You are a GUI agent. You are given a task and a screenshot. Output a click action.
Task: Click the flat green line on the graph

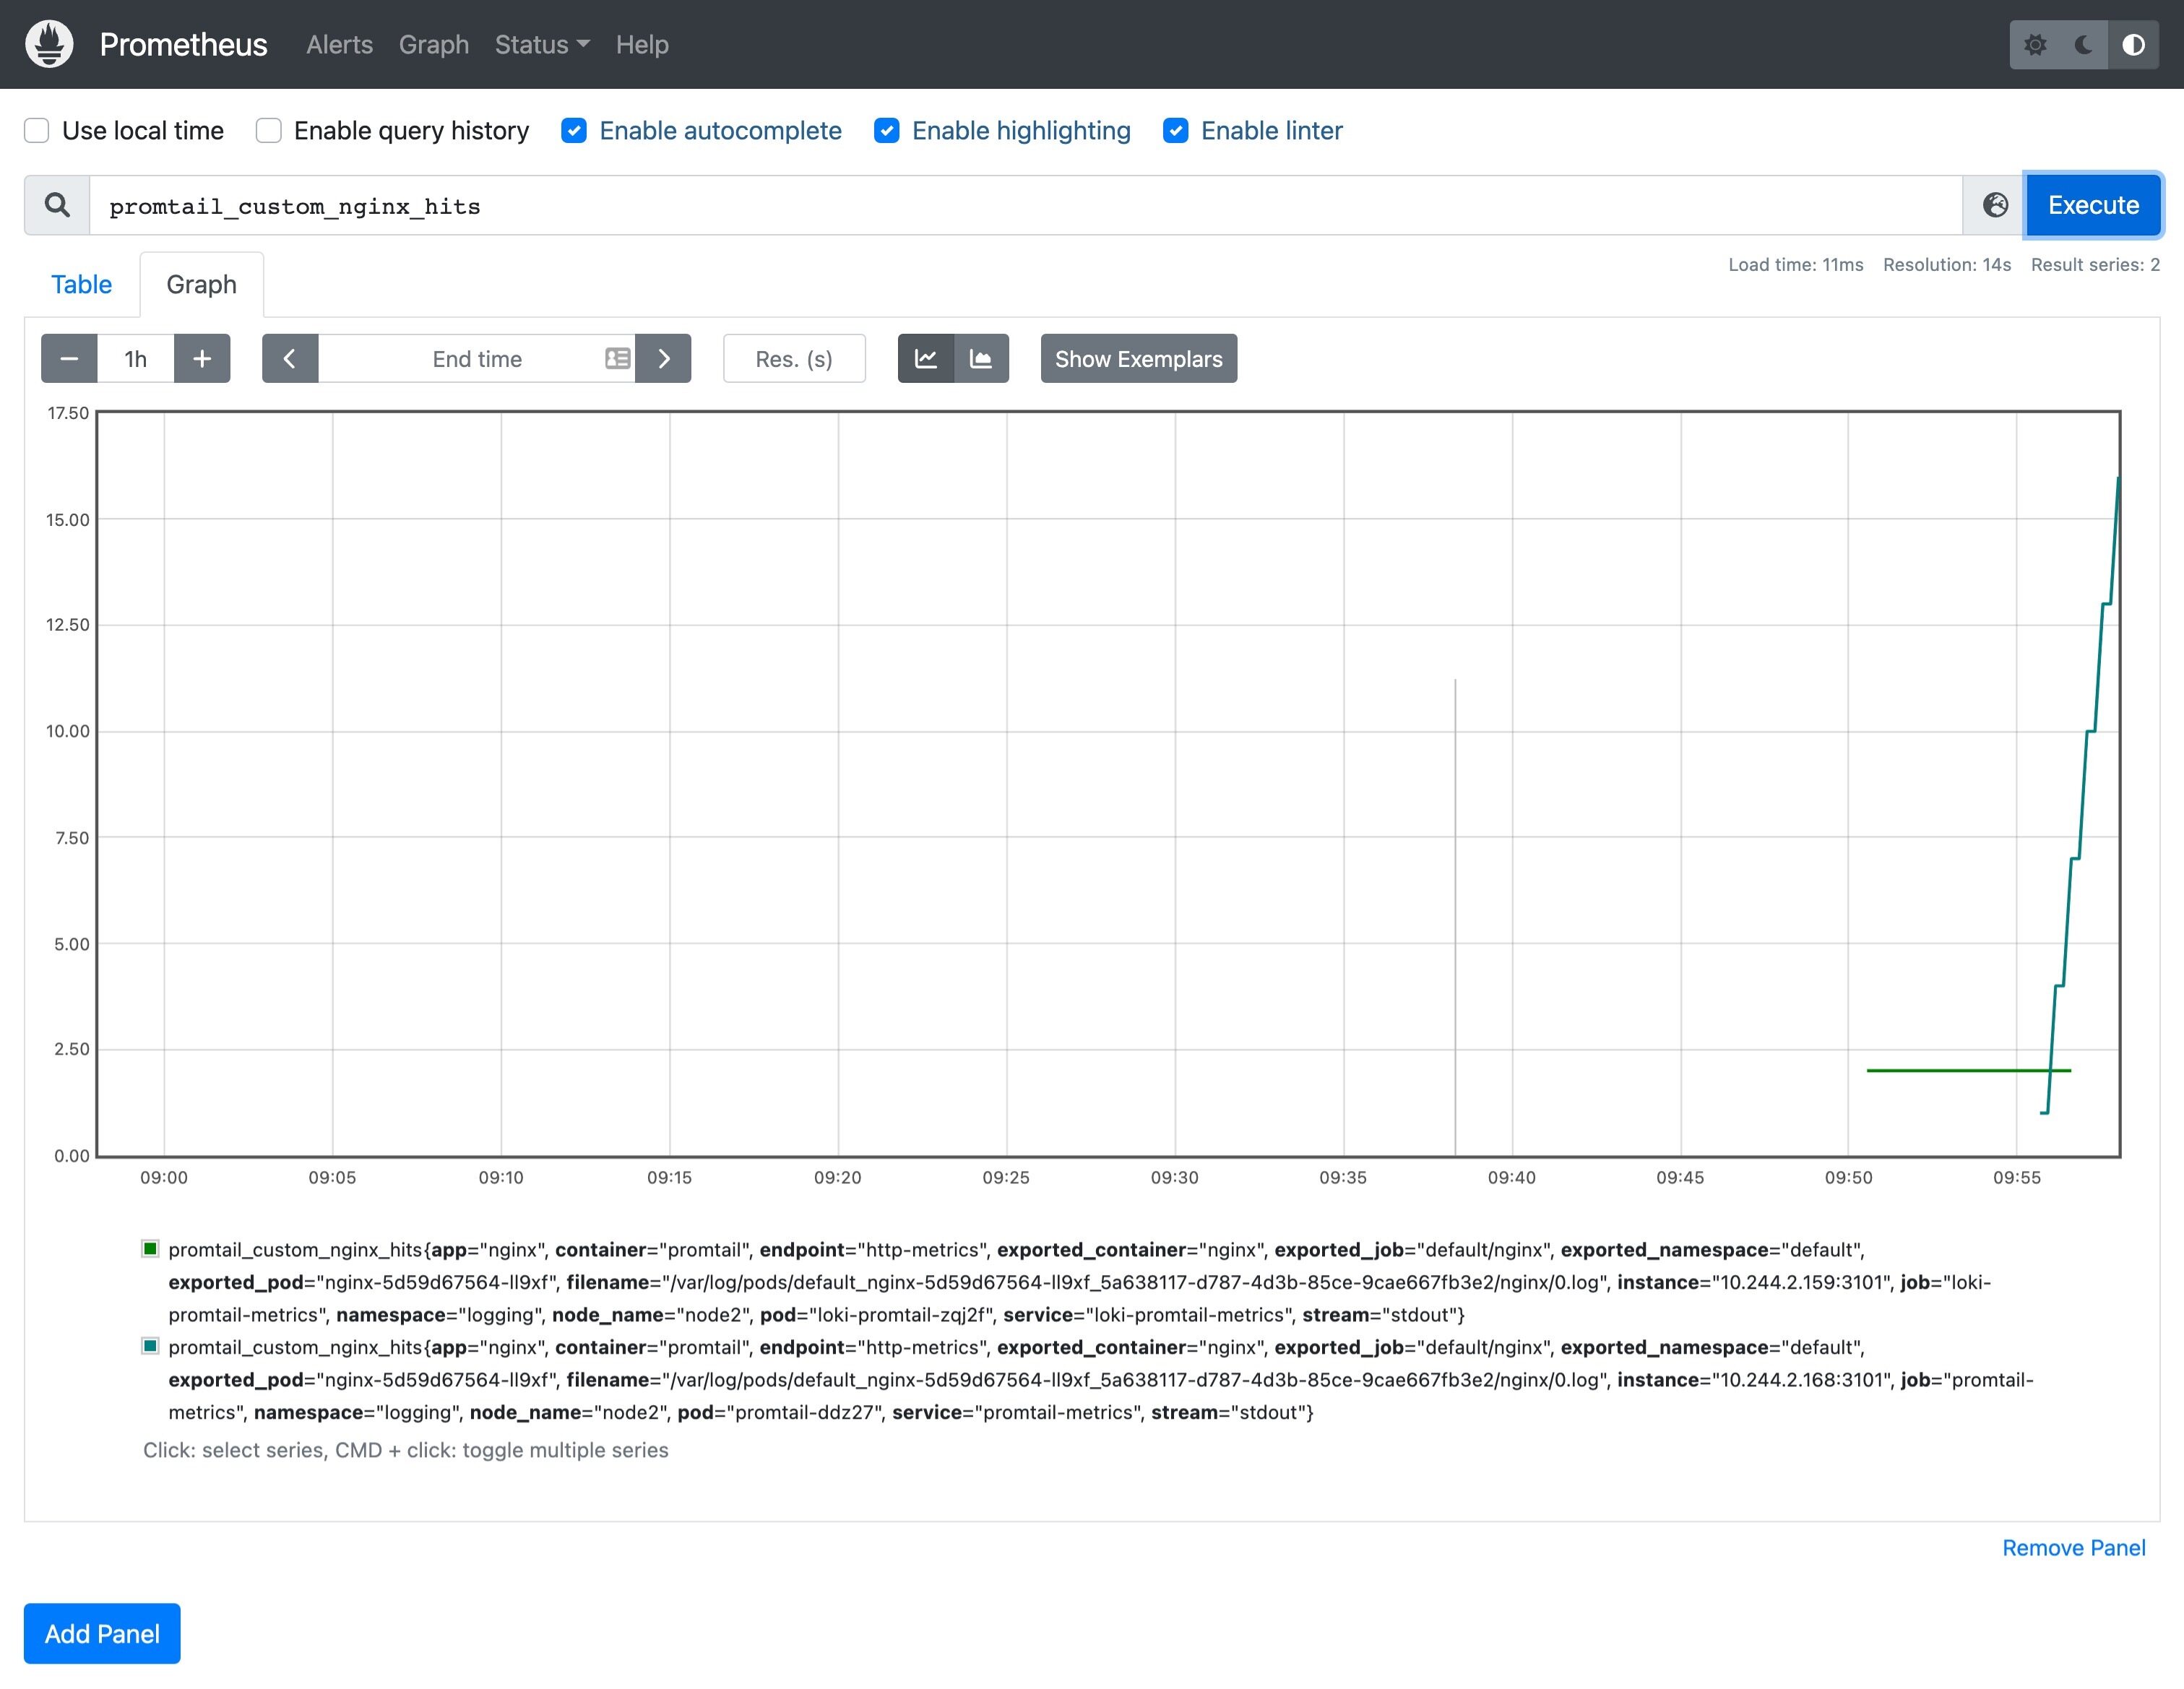pos(1968,1070)
